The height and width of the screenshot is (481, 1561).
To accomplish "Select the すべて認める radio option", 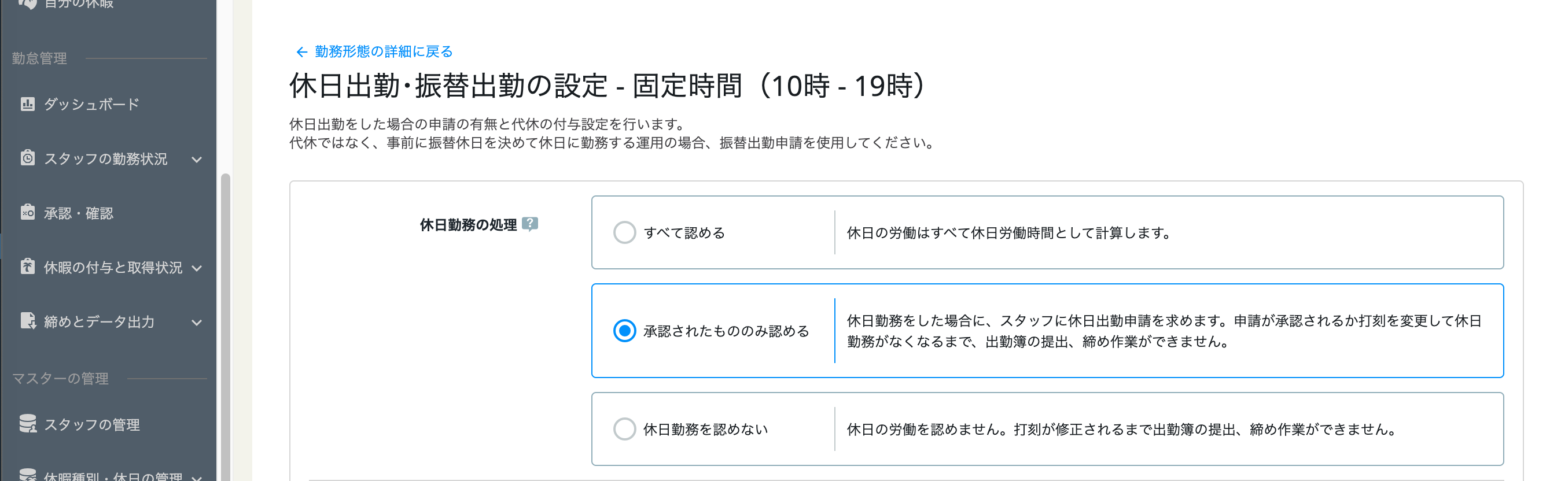I will (x=624, y=232).
